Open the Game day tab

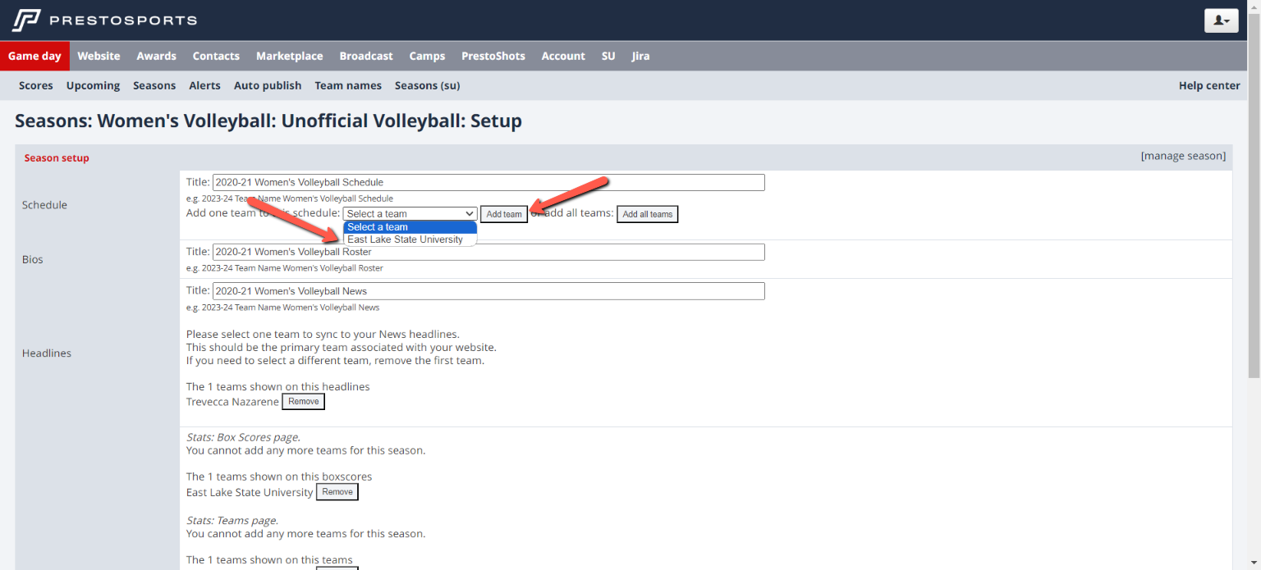click(34, 56)
